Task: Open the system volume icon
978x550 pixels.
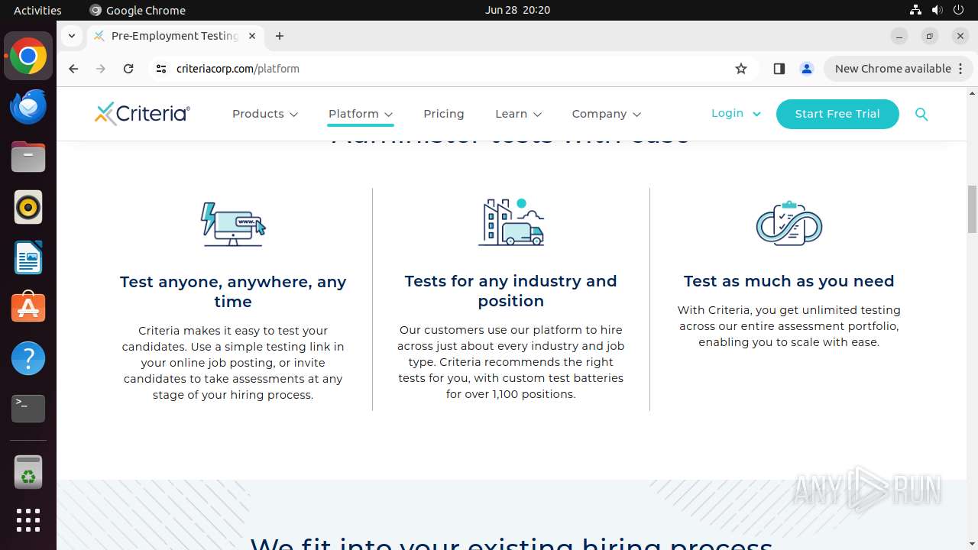Action: (x=937, y=10)
